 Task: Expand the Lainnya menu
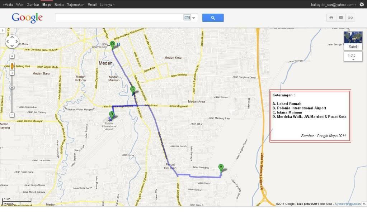click(x=107, y=4)
